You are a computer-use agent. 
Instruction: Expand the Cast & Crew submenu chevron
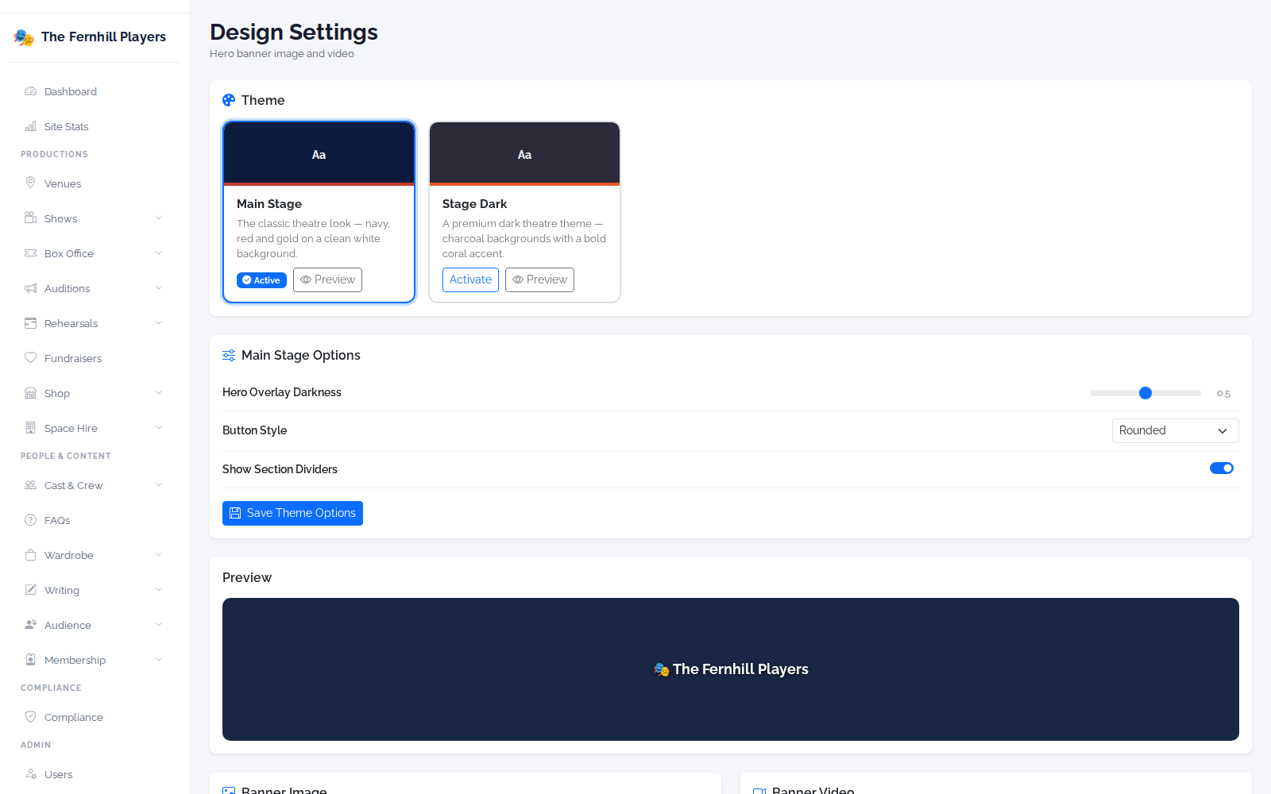pos(159,485)
